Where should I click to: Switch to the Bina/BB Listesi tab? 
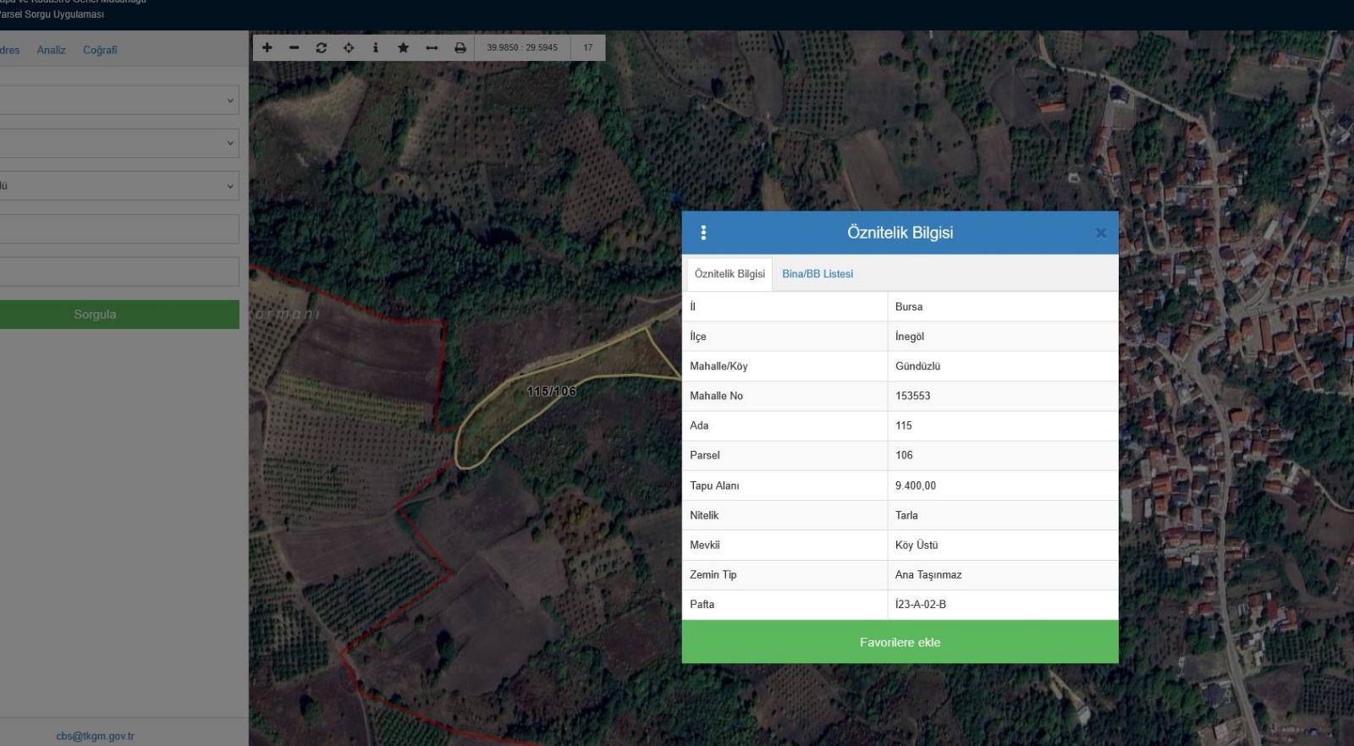817,274
